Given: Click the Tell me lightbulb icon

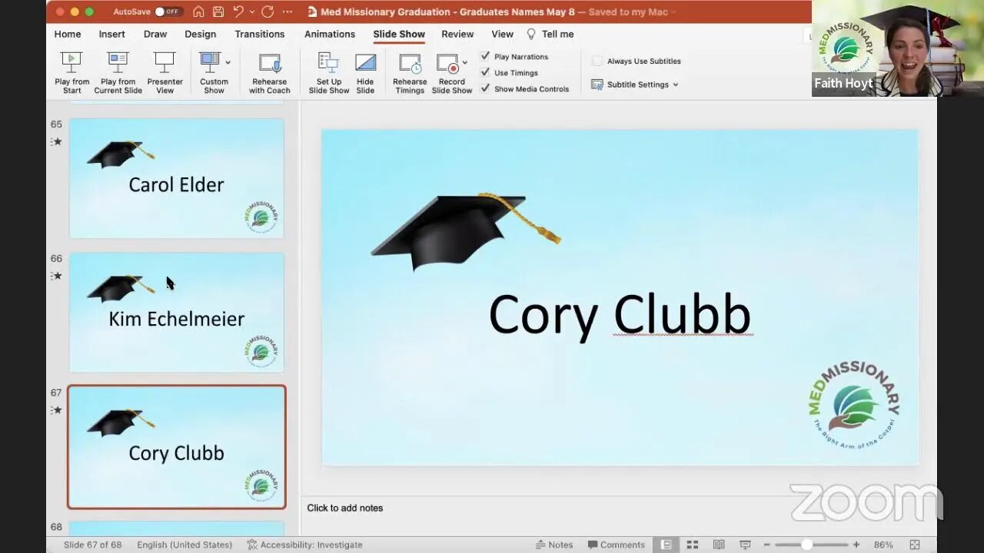Looking at the screenshot, I should (530, 34).
